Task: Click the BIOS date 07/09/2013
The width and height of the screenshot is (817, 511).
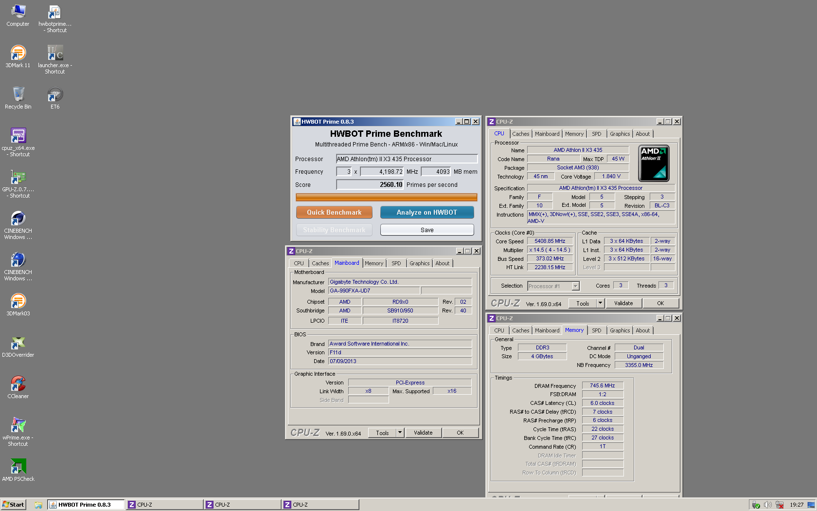Action: point(400,361)
